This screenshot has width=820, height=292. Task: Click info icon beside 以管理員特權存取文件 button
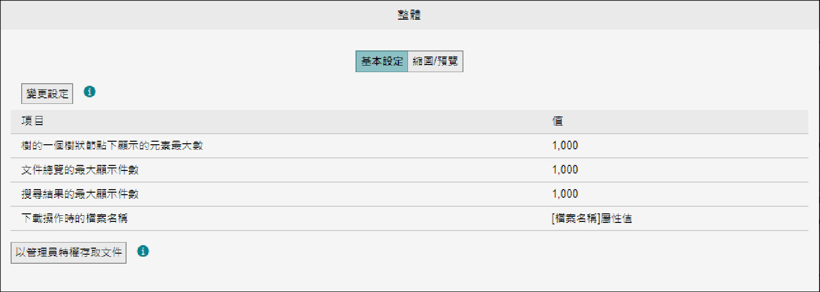[x=143, y=251]
